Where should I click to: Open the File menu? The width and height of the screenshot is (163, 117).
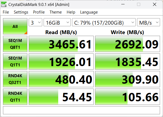pos(6,12)
